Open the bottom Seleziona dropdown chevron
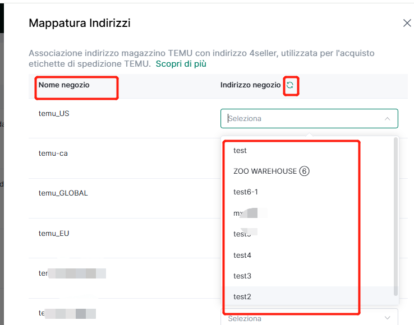 pyautogui.click(x=387, y=318)
